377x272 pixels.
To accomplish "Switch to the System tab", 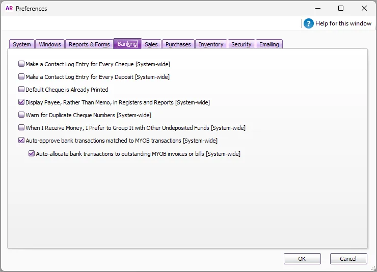I will (x=22, y=44).
